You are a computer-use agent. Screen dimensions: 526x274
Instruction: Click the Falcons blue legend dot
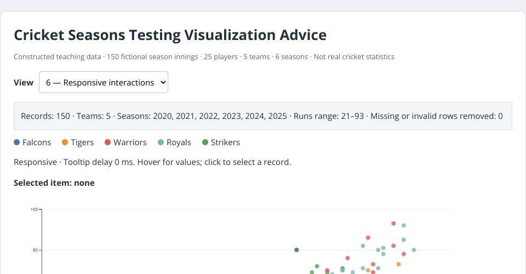(17, 142)
